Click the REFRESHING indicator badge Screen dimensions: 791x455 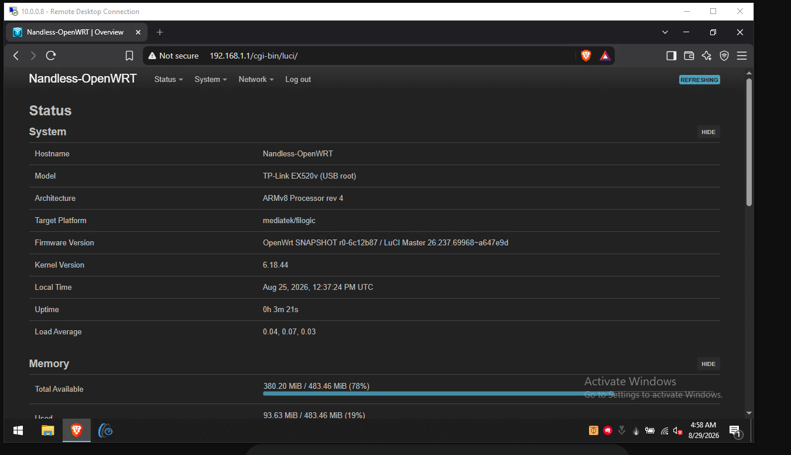[700, 80]
